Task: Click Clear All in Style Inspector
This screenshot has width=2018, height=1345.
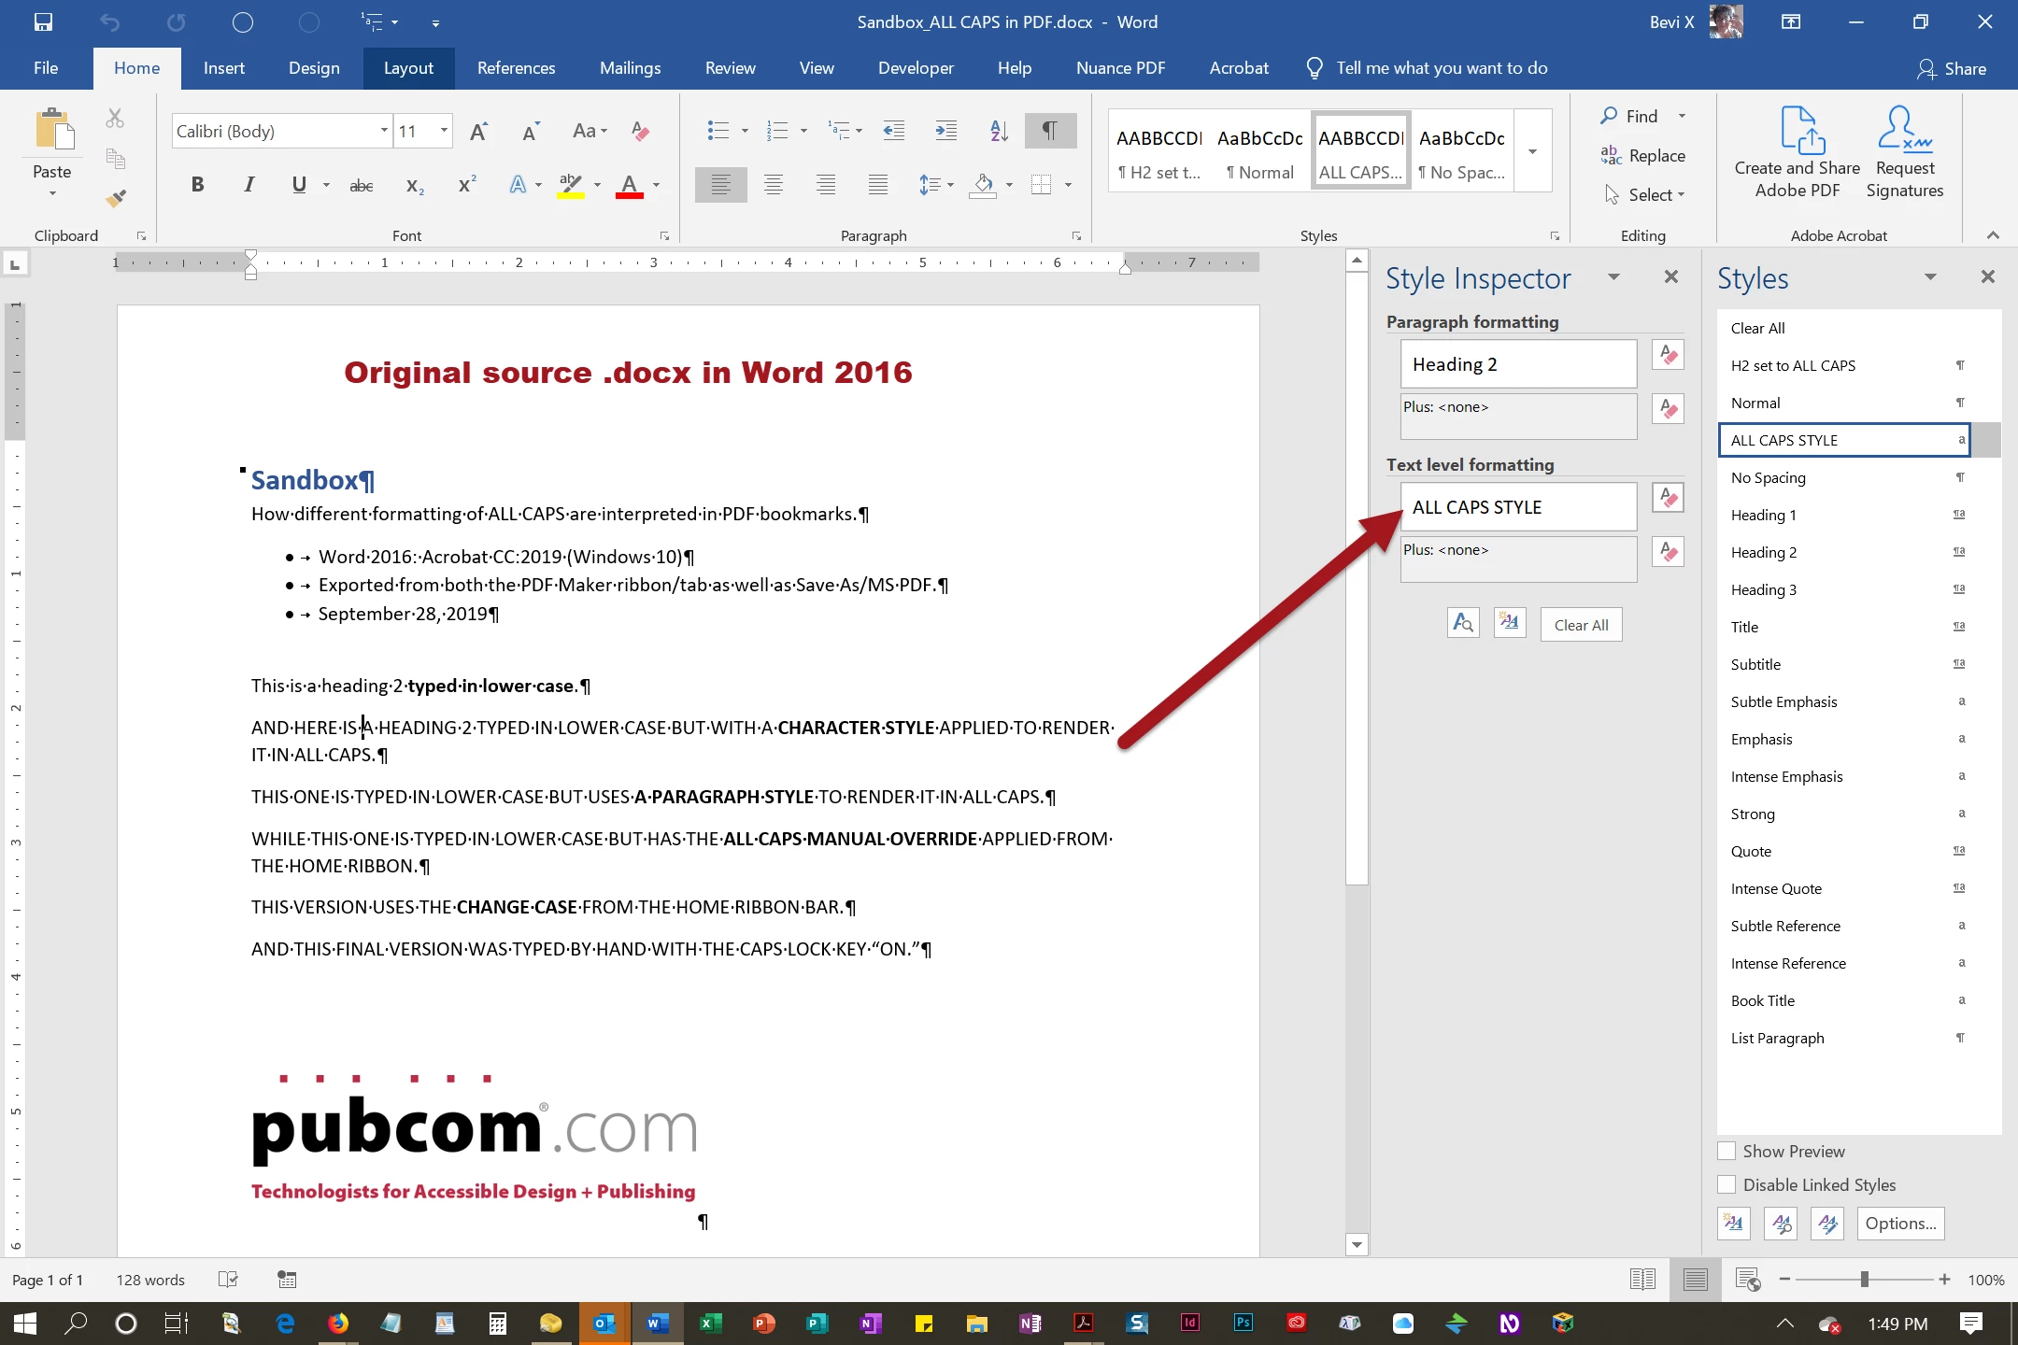Action: pos(1581,625)
